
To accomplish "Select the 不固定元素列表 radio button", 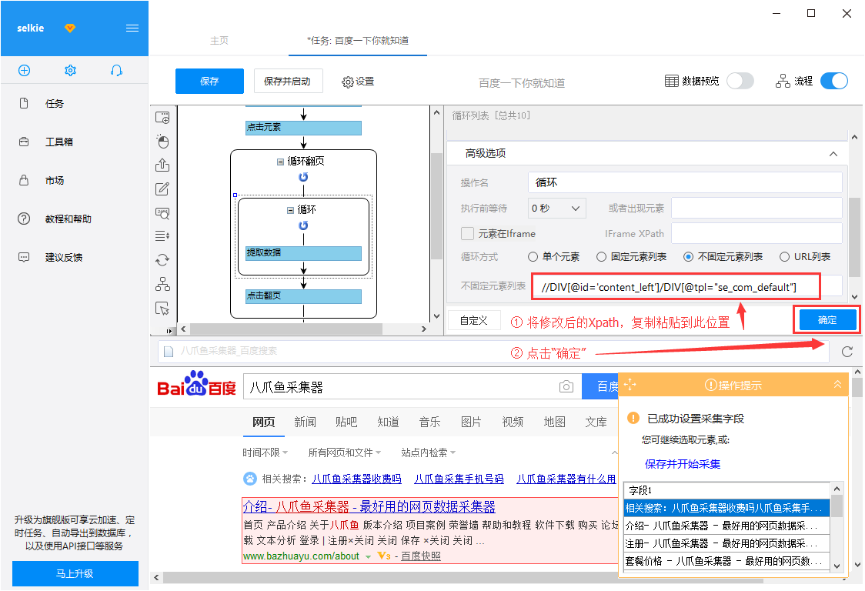I will (688, 256).
